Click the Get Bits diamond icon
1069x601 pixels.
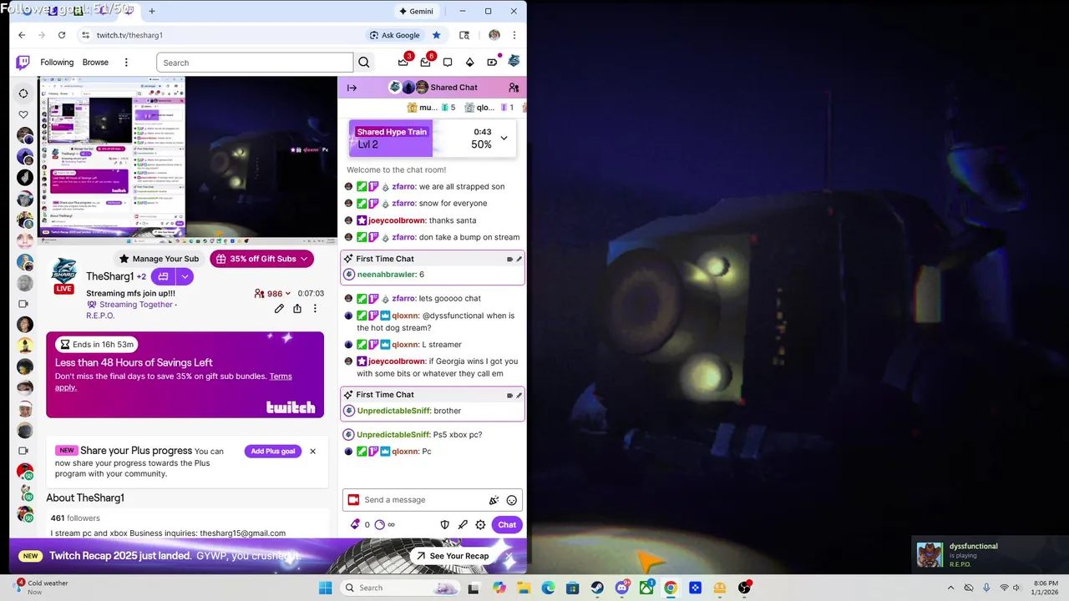[x=469, y=63]
